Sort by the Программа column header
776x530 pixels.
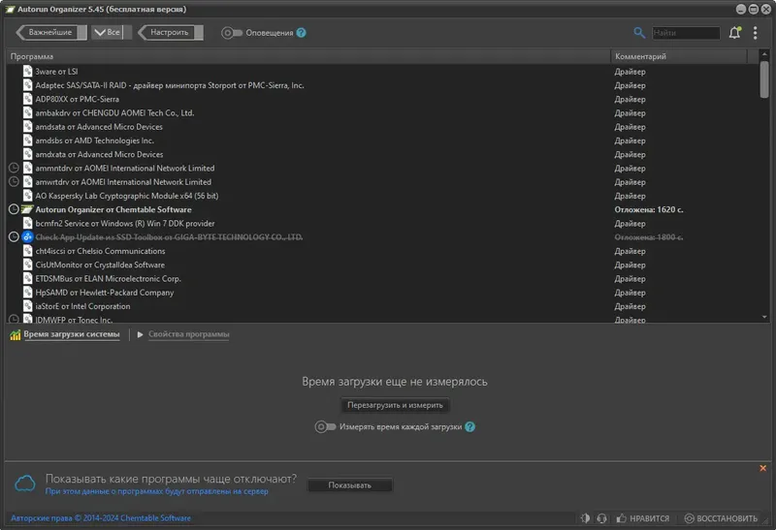(x=308, y=56)
